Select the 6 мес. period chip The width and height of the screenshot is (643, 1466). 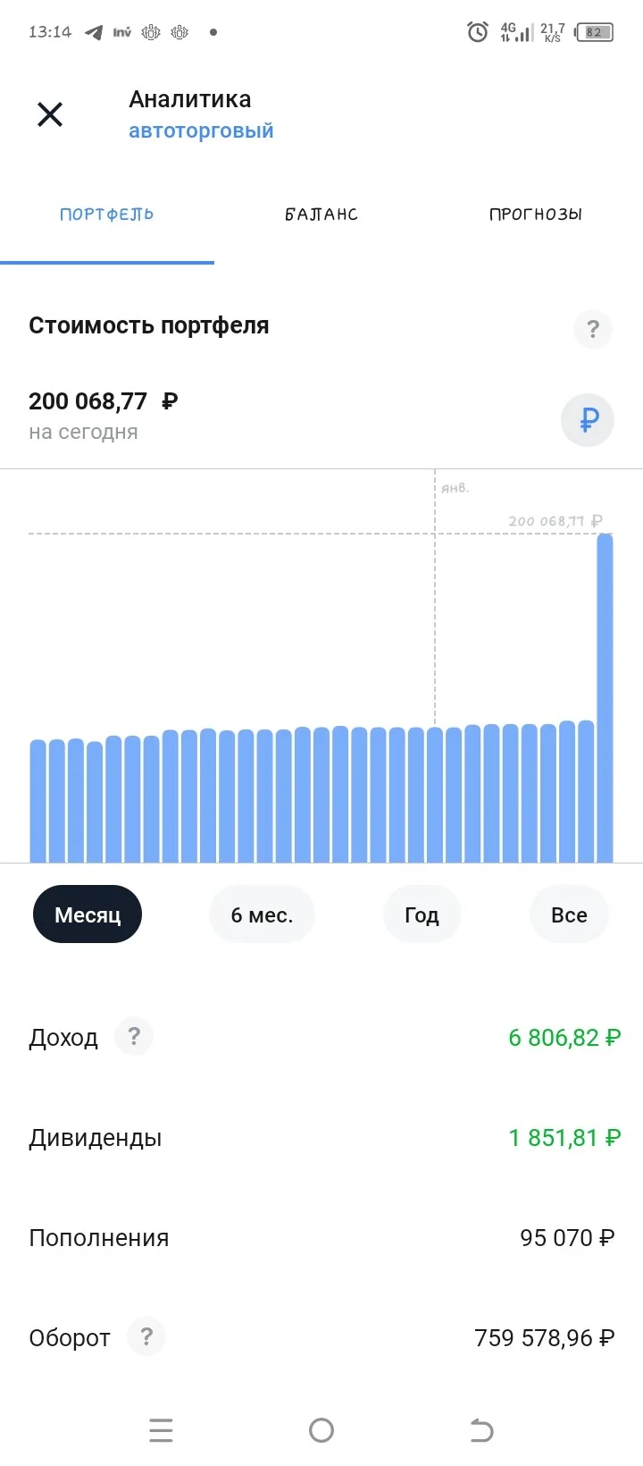click(x=262, y=914)
